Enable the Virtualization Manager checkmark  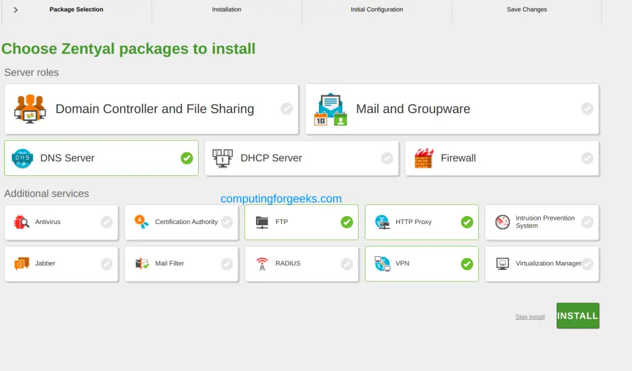tap(588, 264)
